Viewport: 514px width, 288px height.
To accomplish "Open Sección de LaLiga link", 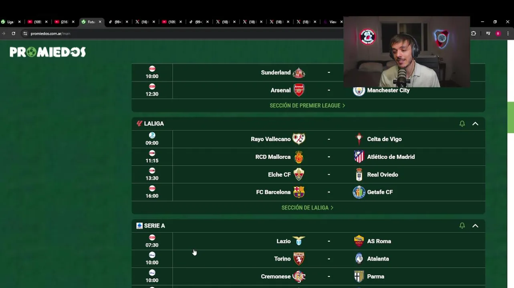I will pos(307,208).
